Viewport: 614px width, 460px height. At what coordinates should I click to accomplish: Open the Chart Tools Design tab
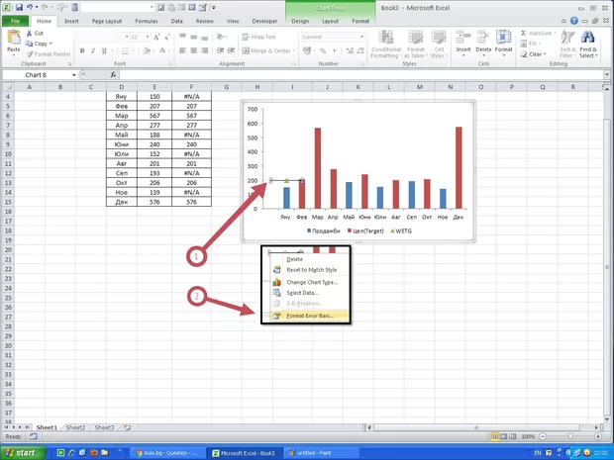pos(300,21)
